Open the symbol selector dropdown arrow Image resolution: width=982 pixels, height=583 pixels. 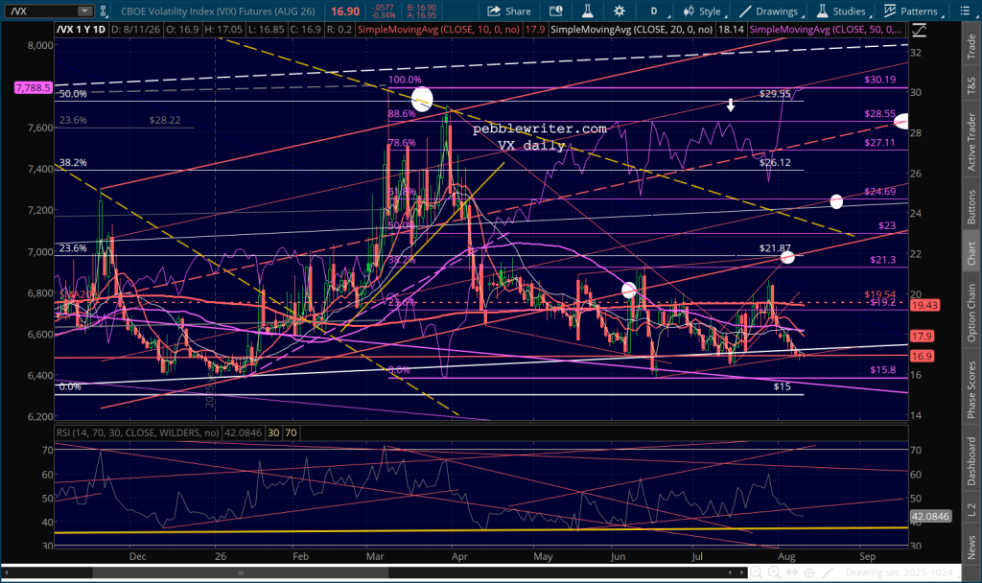pyautogui.click(x=84, y=12)
